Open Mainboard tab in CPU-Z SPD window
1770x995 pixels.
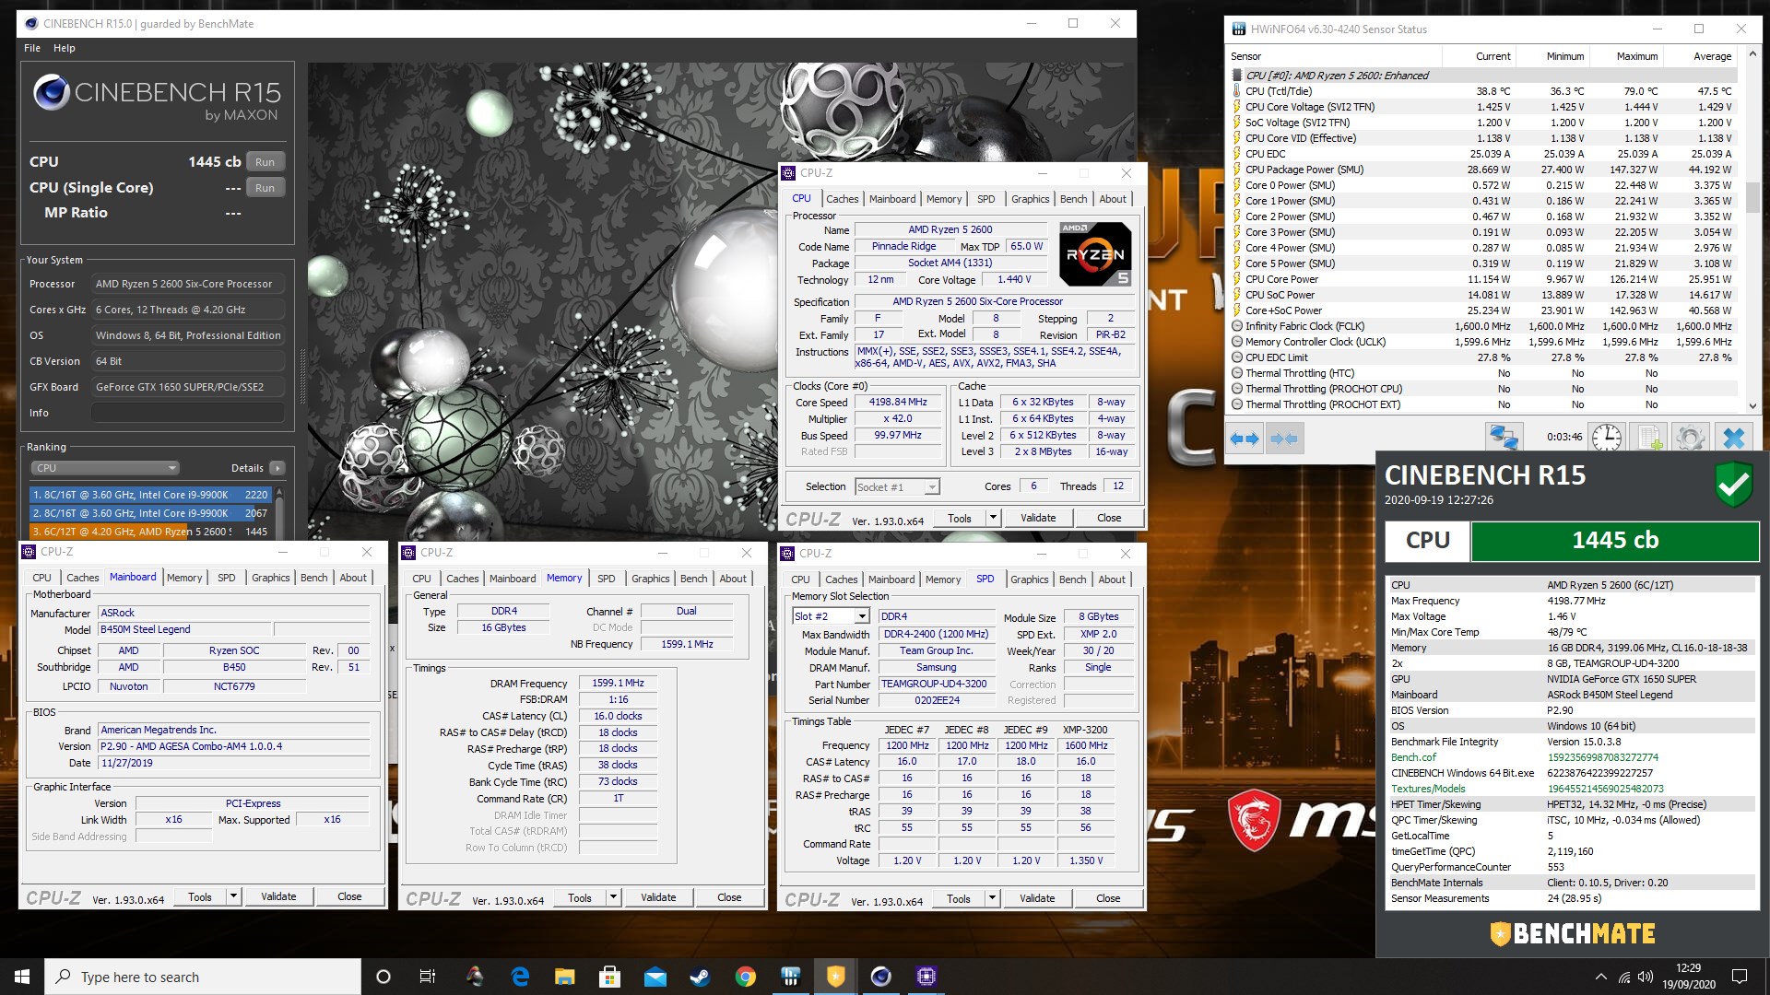[891, 579]
